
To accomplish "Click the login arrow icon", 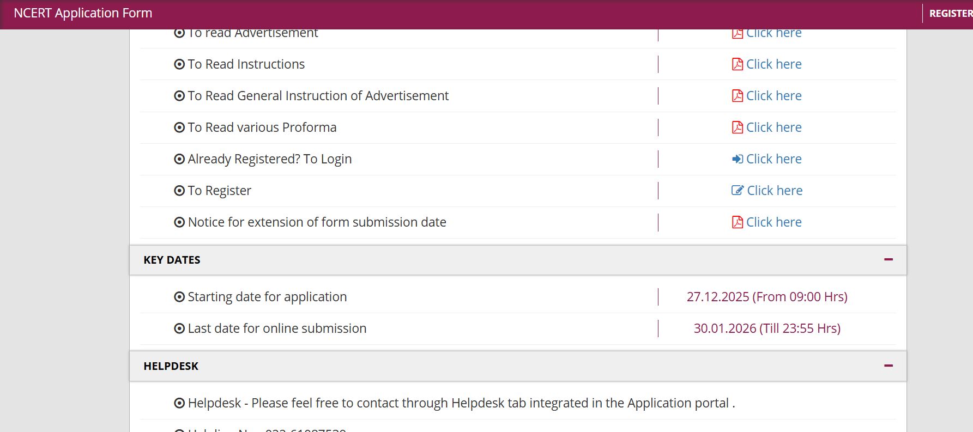I will [x=737, y=159].
